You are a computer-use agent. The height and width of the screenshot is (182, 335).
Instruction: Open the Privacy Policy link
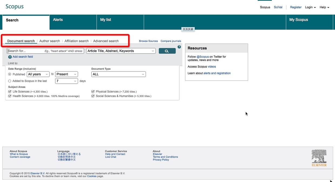click(161, 160)
